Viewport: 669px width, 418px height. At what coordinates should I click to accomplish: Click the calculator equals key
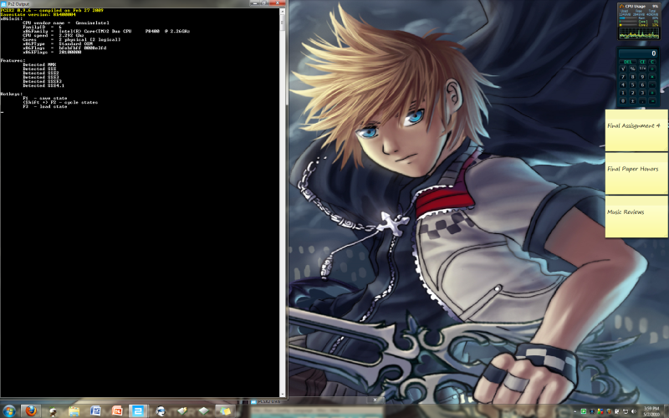coord(652,101)
